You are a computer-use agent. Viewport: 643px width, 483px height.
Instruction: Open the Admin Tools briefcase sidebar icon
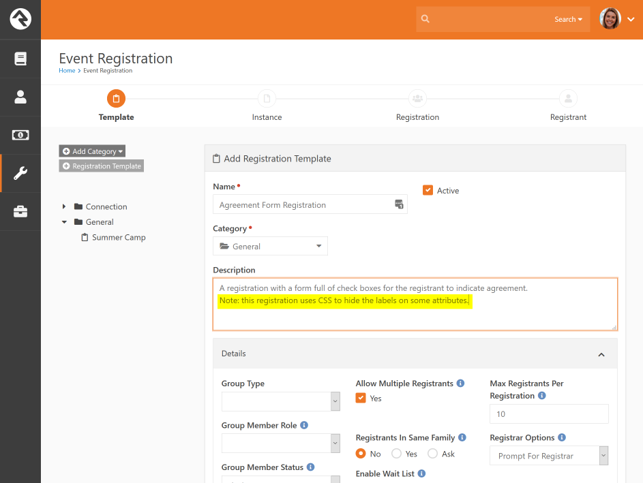(x=20, y=211)
